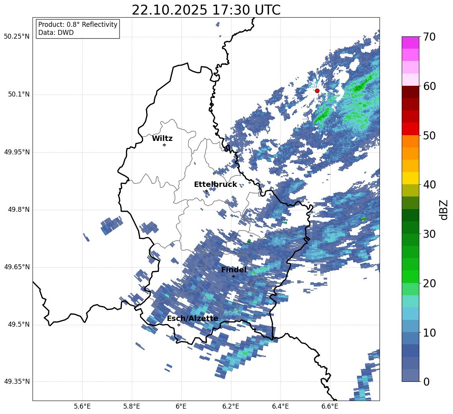The height and width of the screenshot is (414, 453).
Task: Click the 49.95°N latitude label
Action: point(17,152)
